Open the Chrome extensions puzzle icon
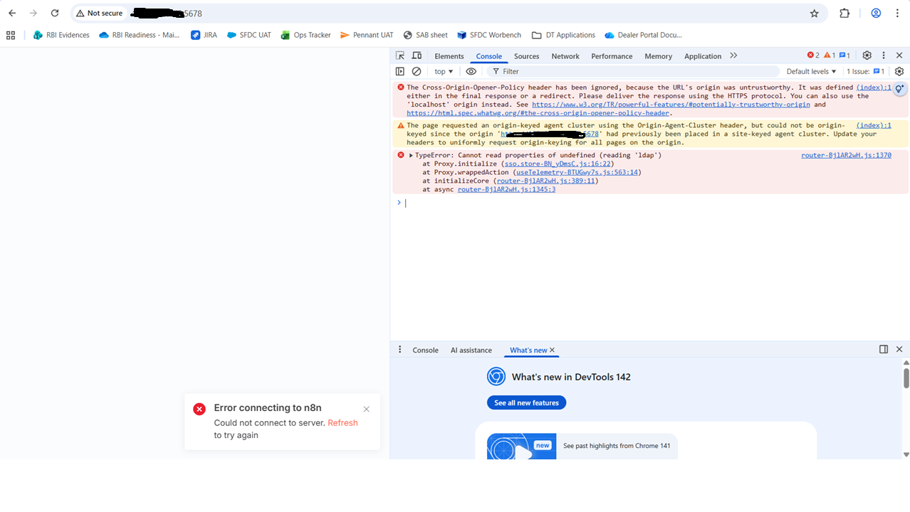Image resolution: width=910 pixels, height=512 pixels. point(844,14)
